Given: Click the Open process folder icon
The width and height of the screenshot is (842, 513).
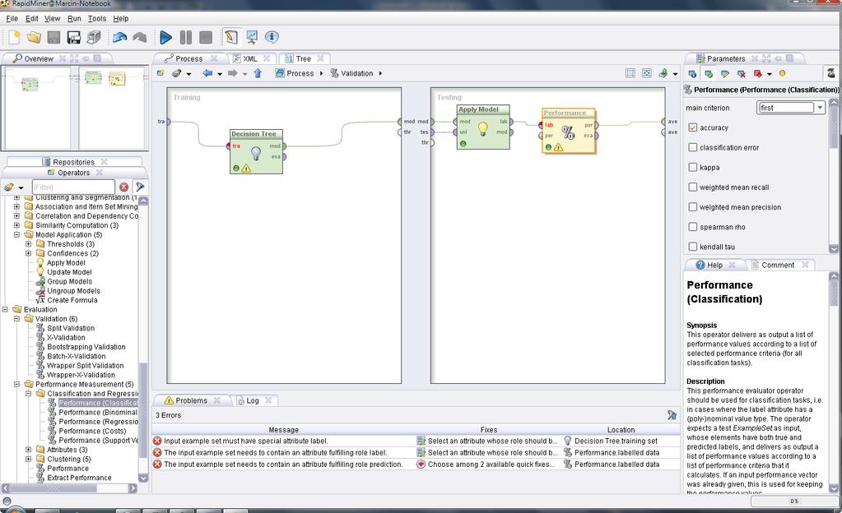Looking at the screenshot, I should click(34, 37).
